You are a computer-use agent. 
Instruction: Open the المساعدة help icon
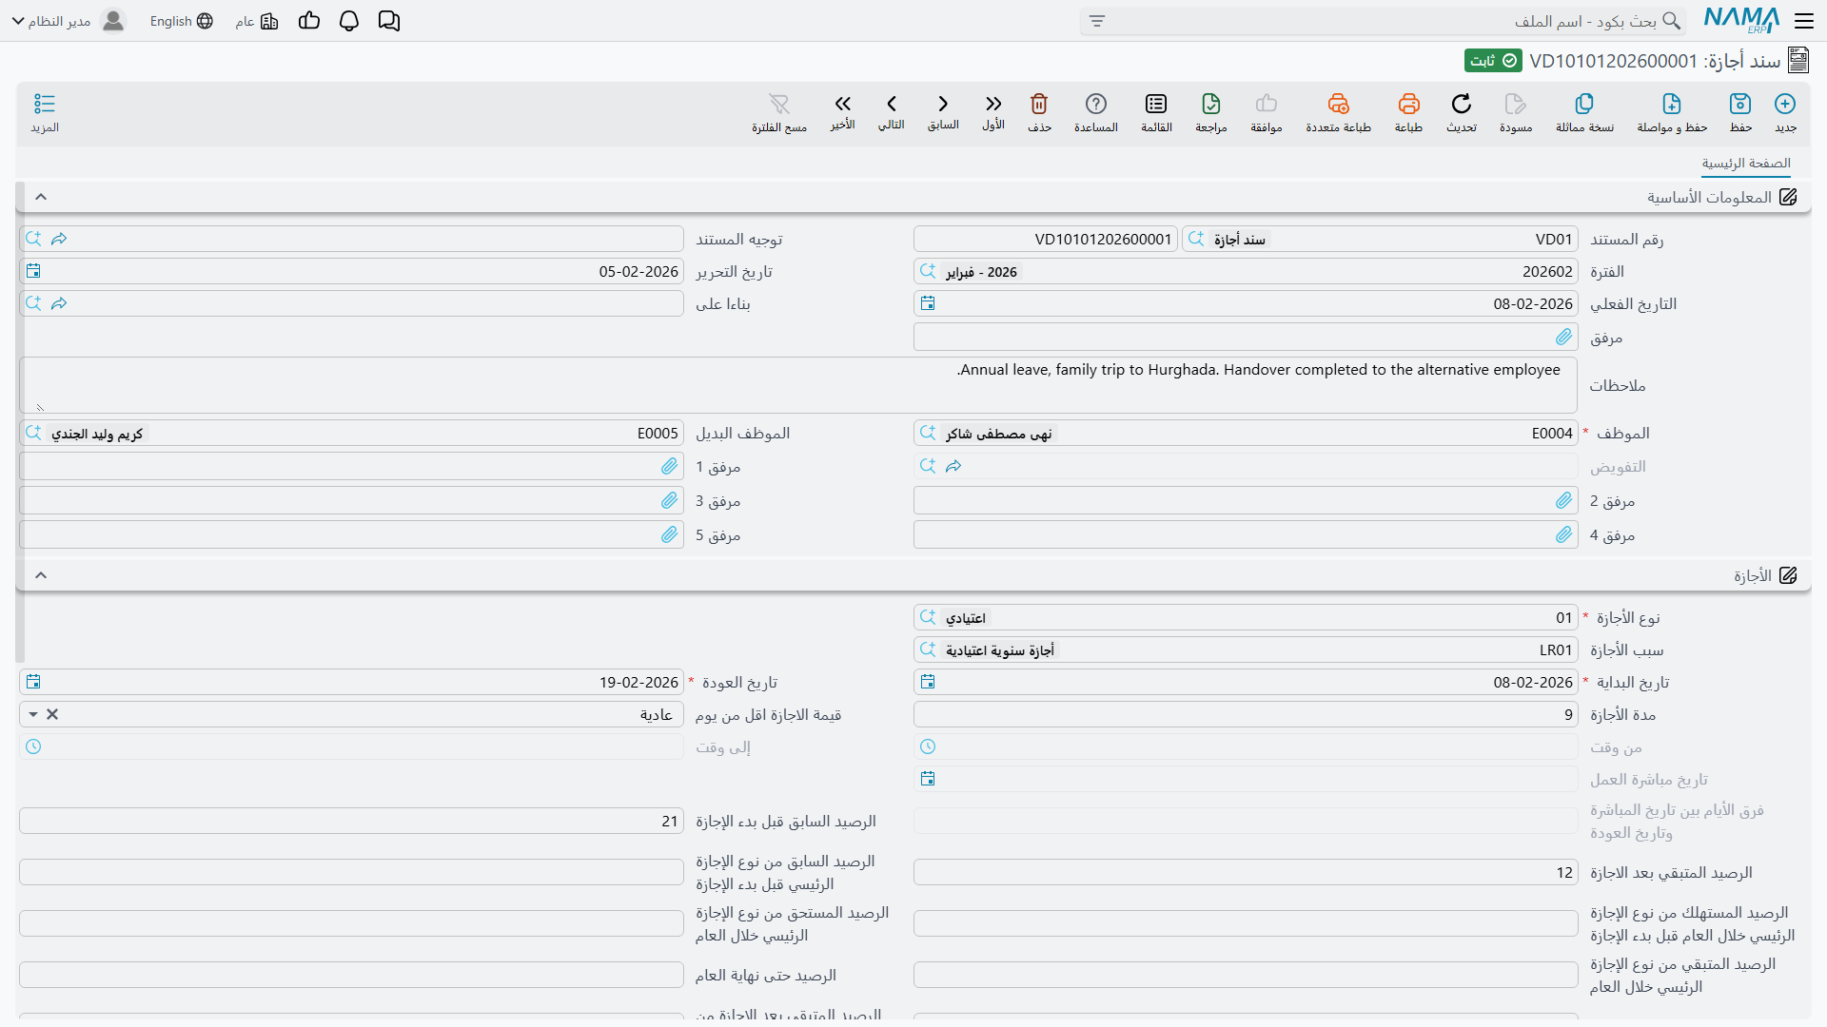(1096, 104)
